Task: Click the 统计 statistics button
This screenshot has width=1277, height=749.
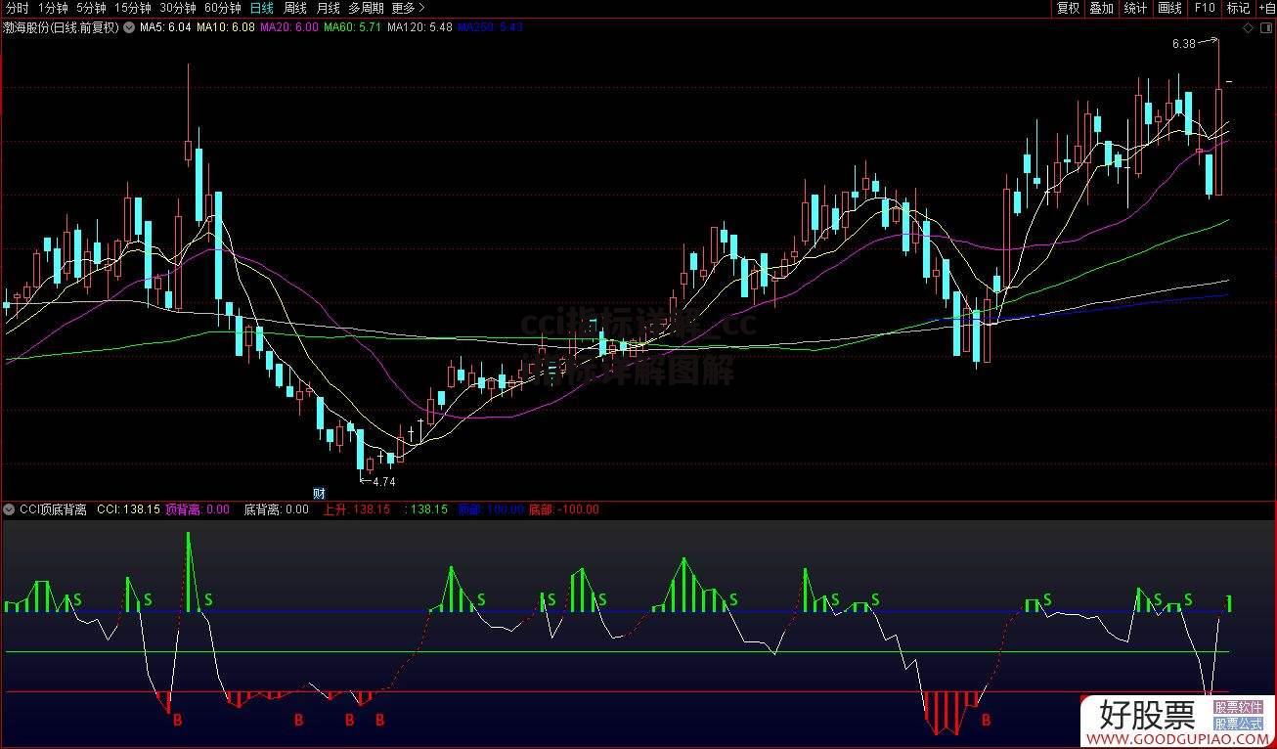Action: (1135, 8)
